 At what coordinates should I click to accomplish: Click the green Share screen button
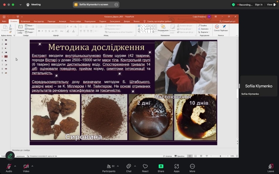tap(161, 168)
